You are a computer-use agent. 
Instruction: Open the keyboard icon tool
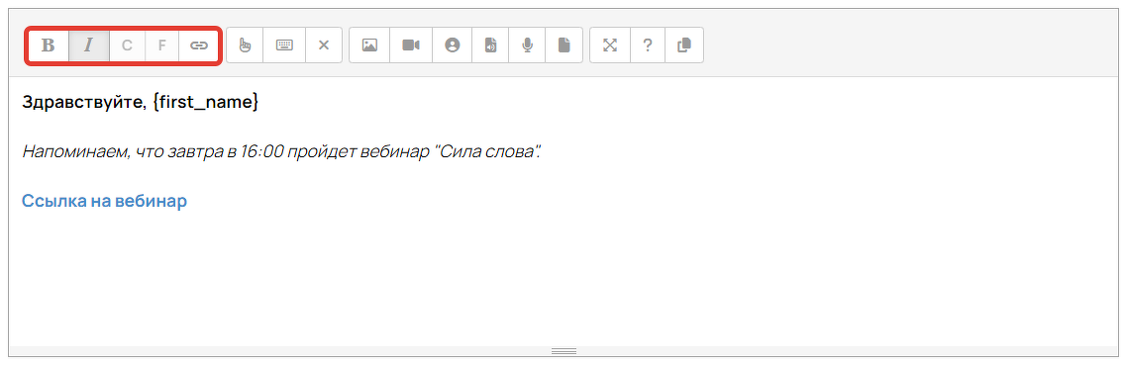coord(284,46)
